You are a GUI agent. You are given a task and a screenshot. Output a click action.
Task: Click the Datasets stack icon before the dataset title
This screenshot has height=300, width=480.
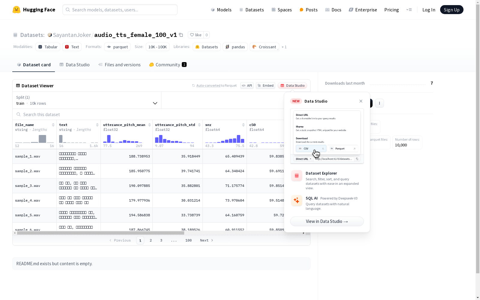click(15, 35)
